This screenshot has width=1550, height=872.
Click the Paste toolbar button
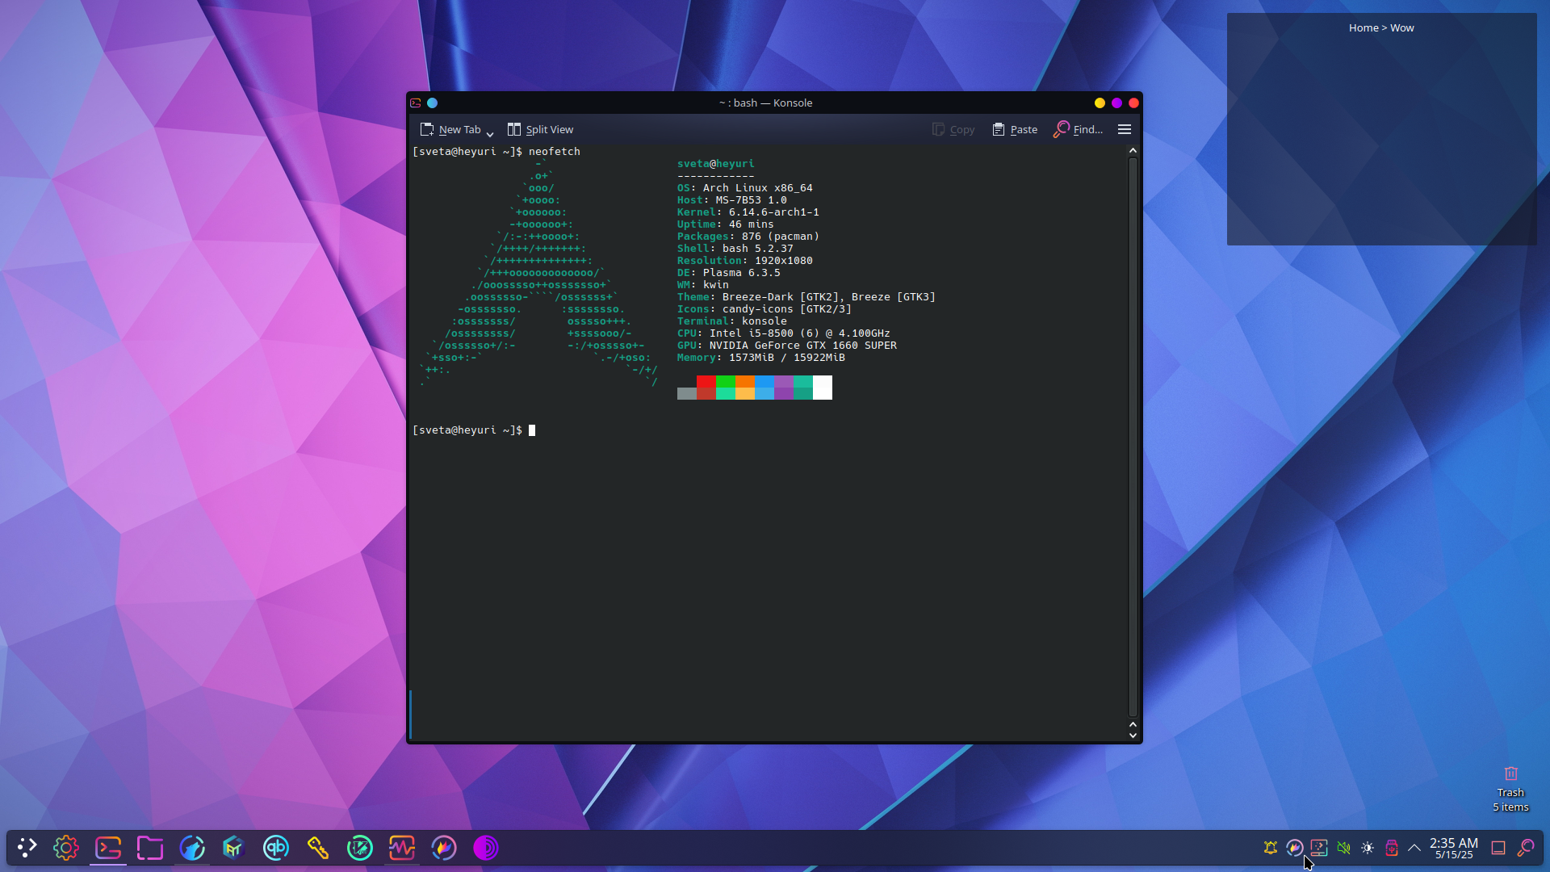click(x=1015, y=129)
